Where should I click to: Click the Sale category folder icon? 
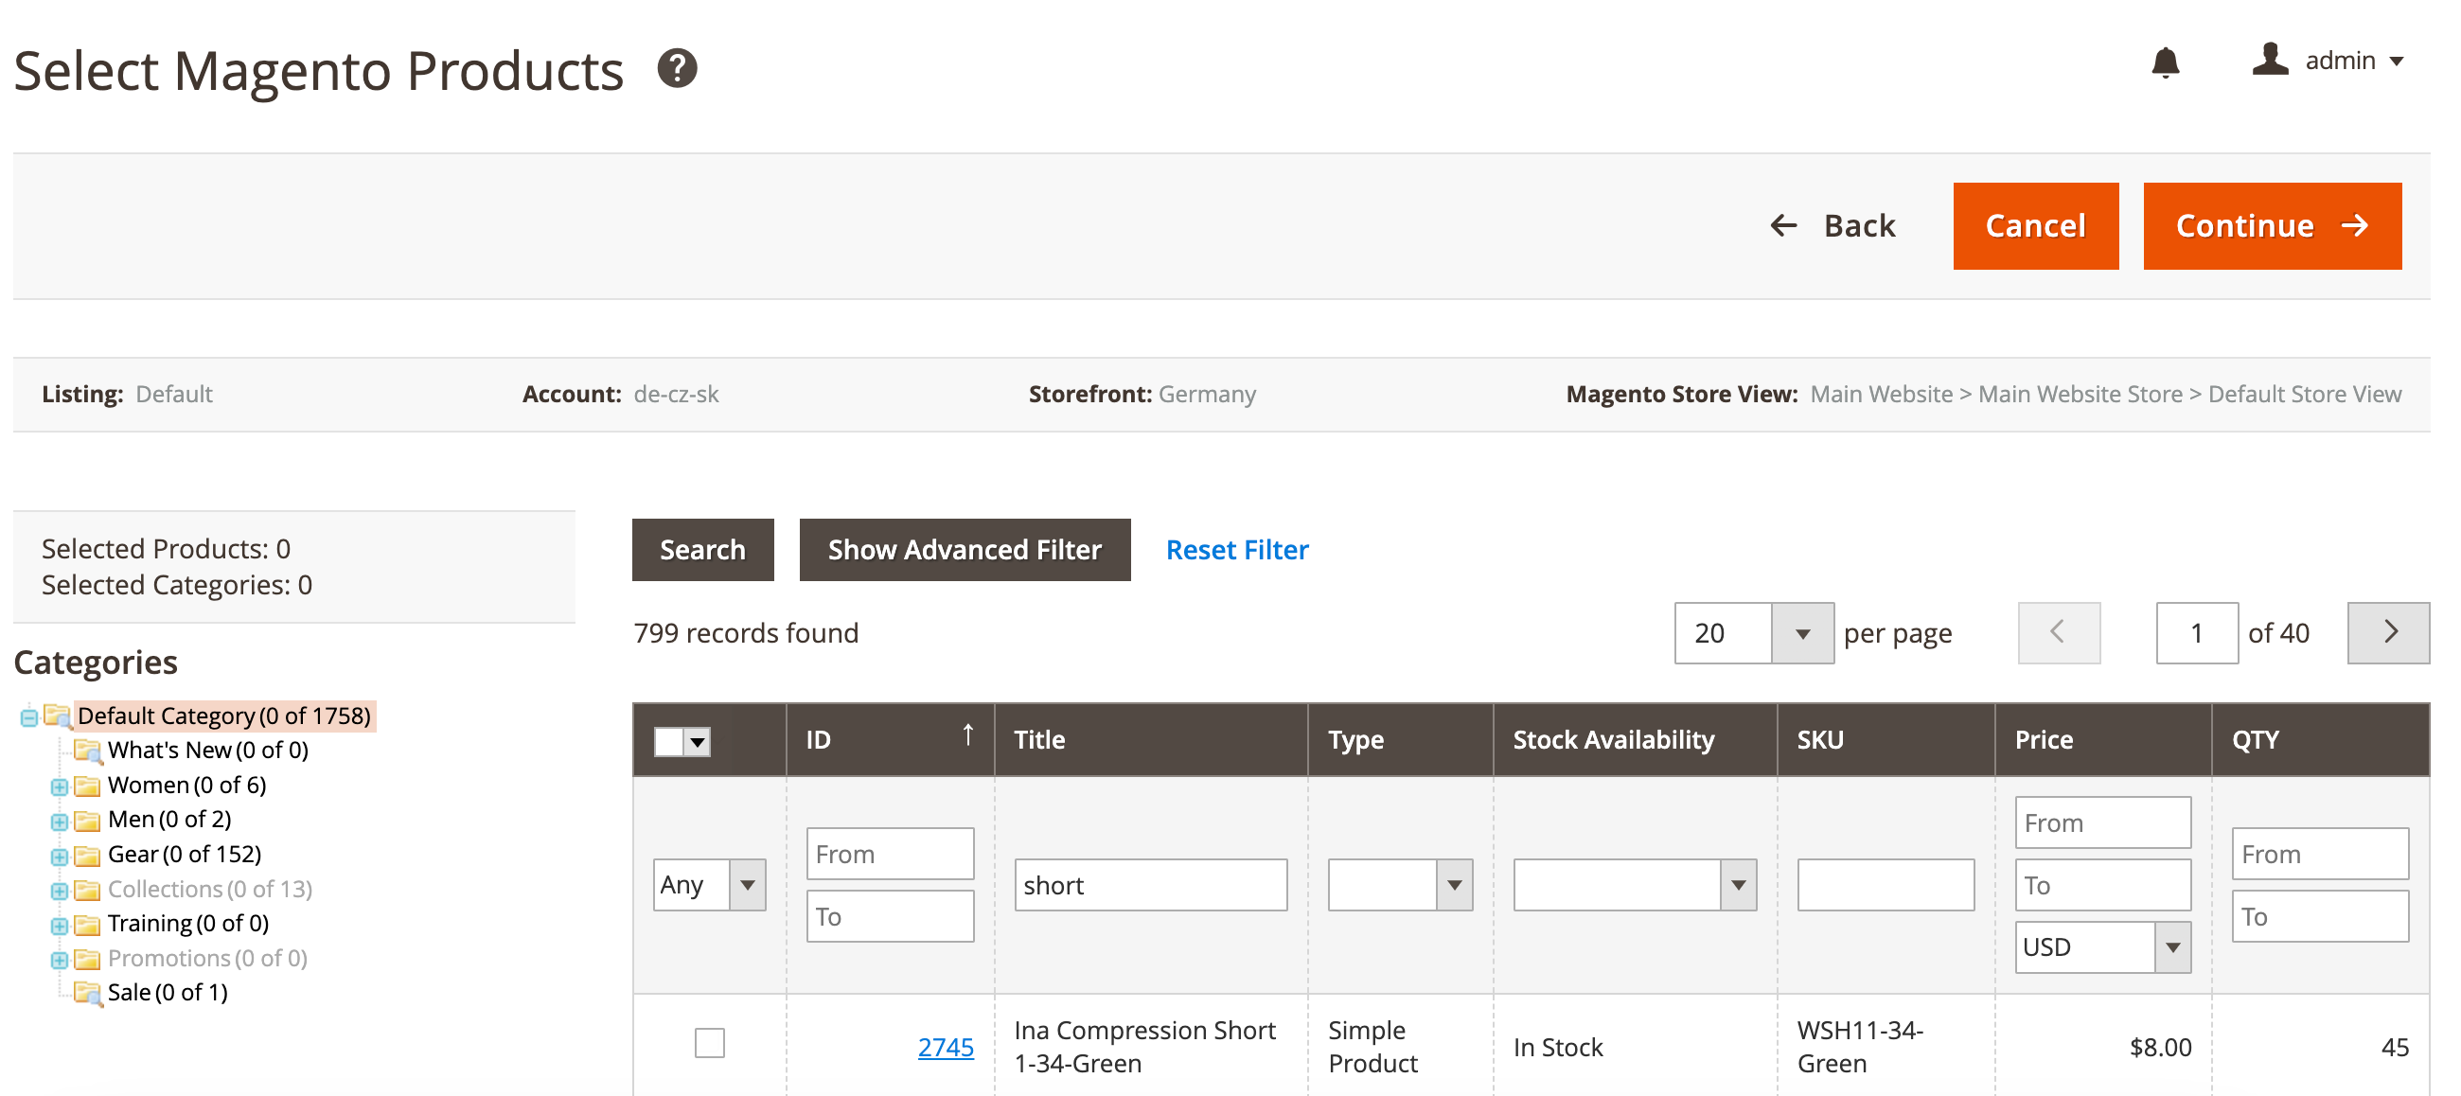[88, 993]
